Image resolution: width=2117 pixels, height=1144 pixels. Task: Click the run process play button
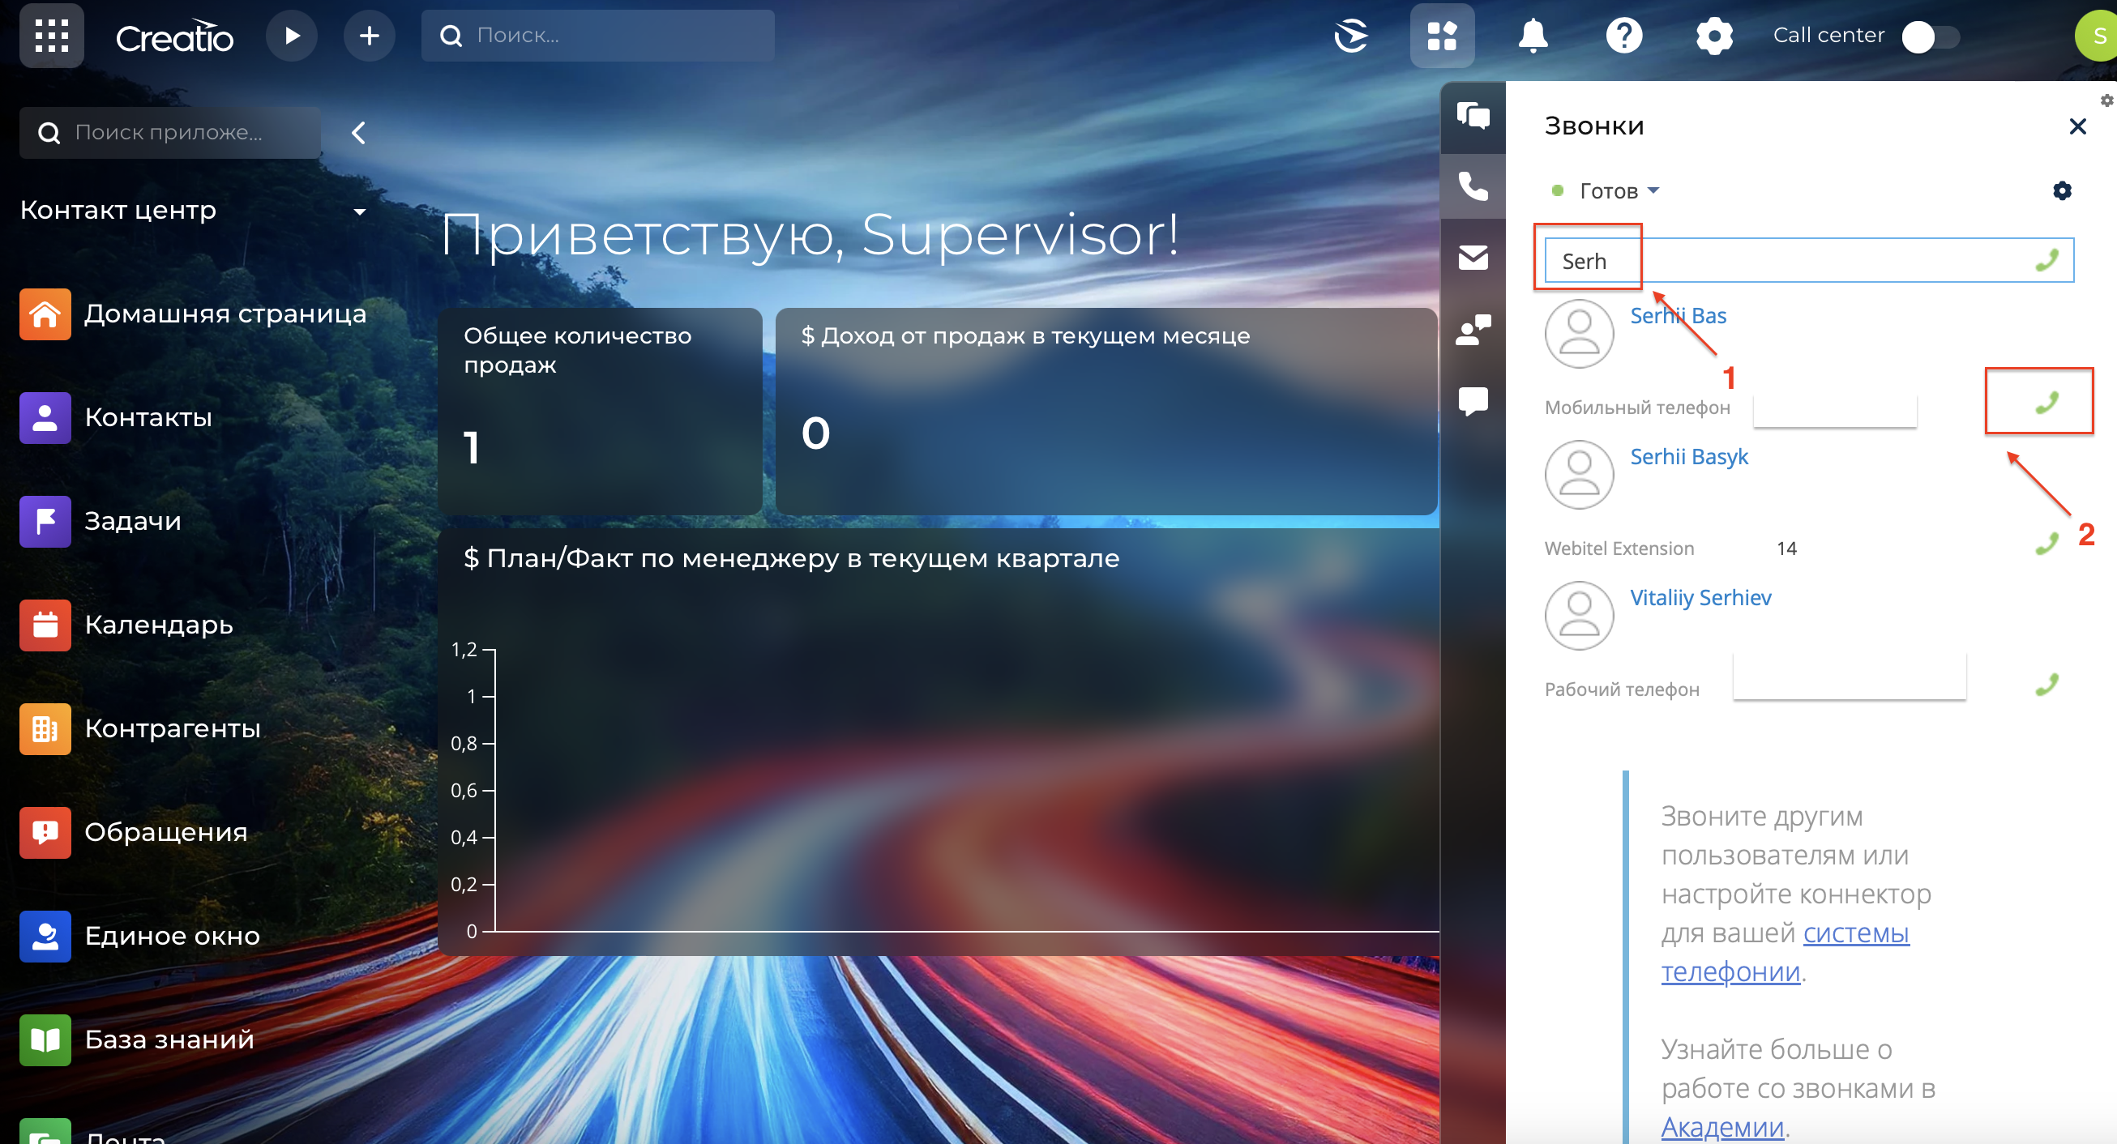click(x=292, y=36)
